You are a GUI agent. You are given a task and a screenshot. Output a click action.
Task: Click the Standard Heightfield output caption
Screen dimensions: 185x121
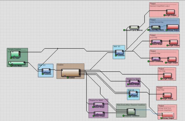pos(160,6)
